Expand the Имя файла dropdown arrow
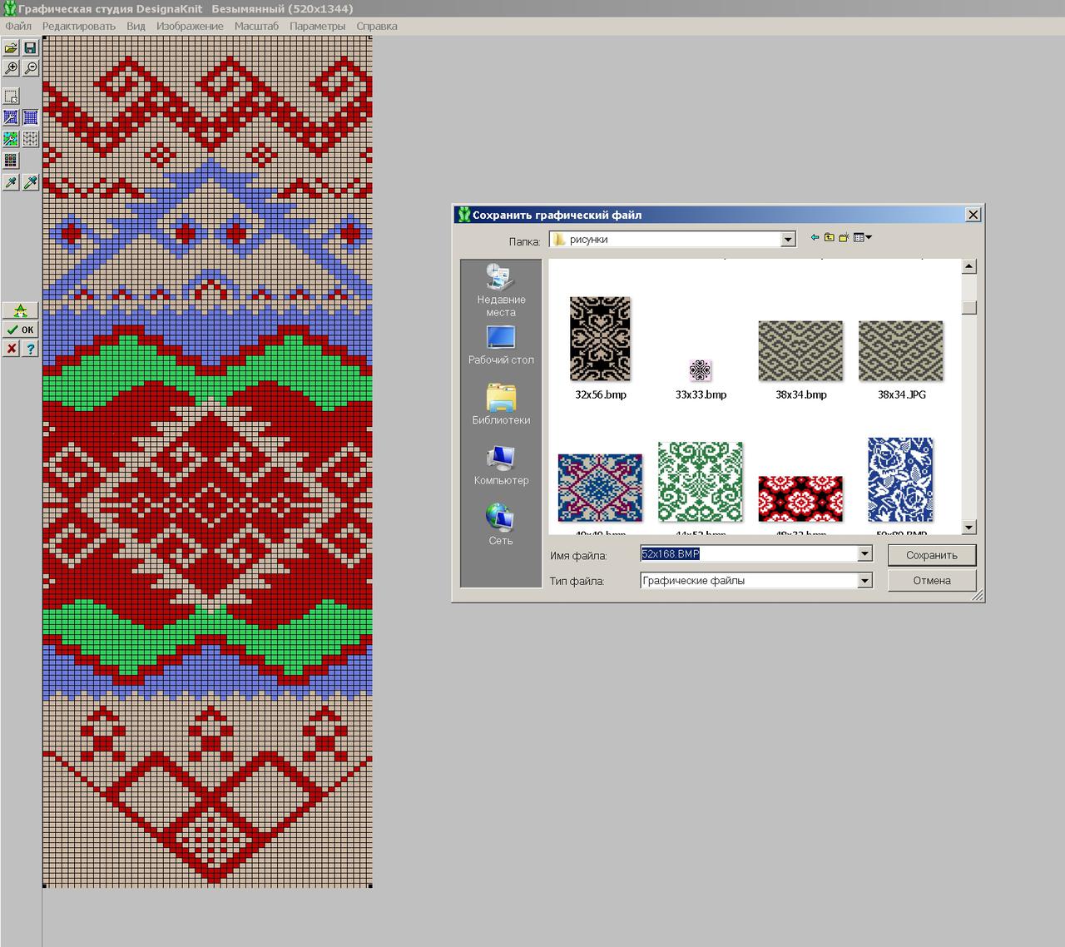 tap(864, 554)
